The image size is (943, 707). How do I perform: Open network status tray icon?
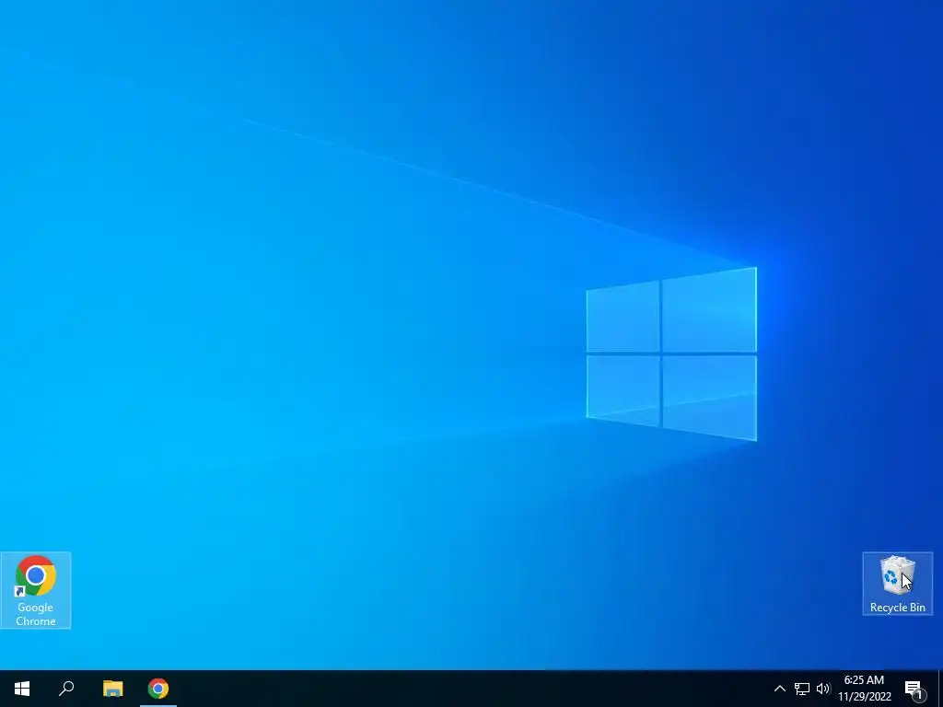tap(802, 689)
